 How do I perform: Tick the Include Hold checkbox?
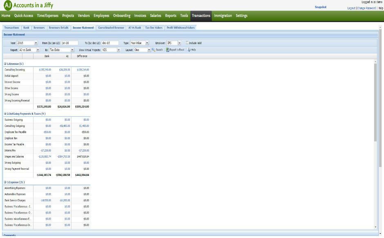187,42
